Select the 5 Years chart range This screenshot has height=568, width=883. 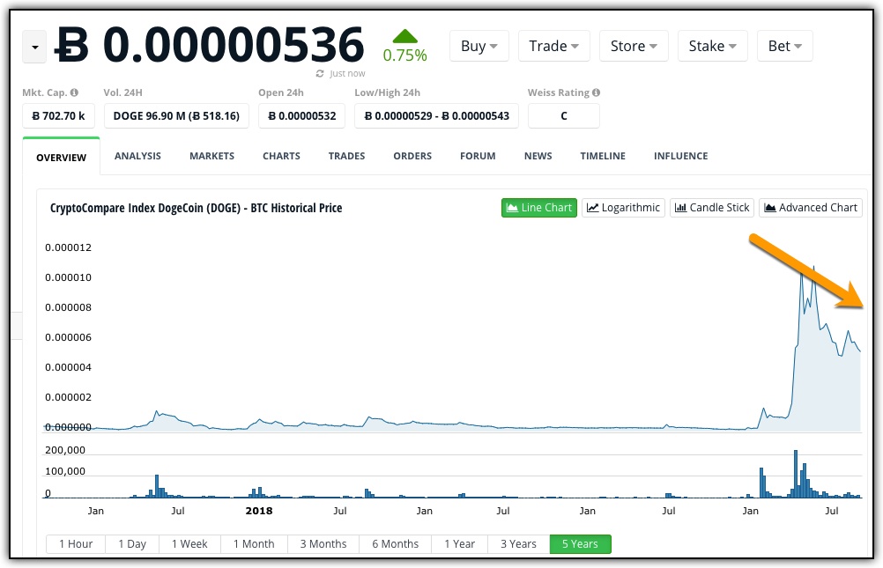[x=580, y=544]
